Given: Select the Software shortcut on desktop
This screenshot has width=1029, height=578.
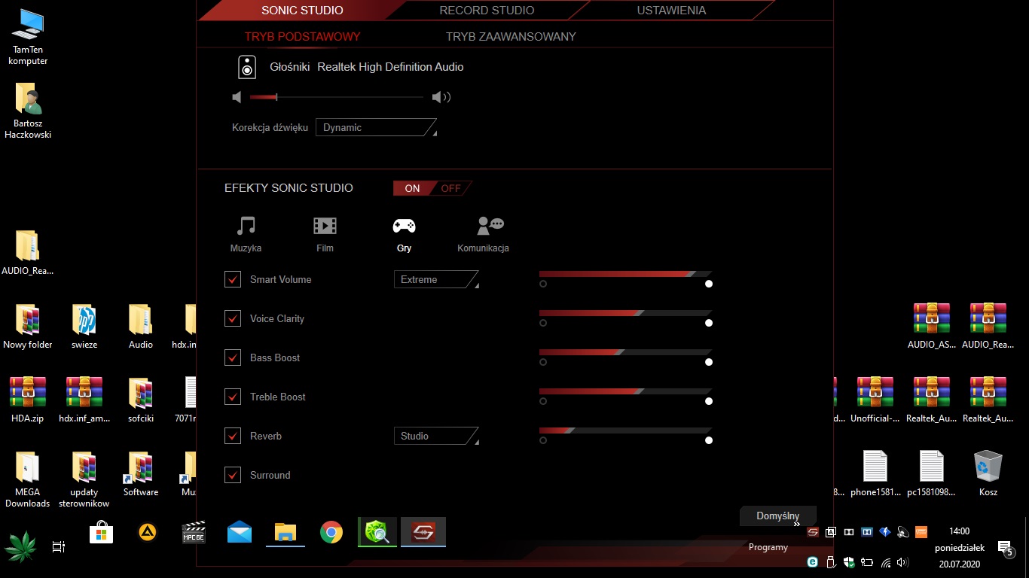Looking at the screenshot, I should 141,474.
